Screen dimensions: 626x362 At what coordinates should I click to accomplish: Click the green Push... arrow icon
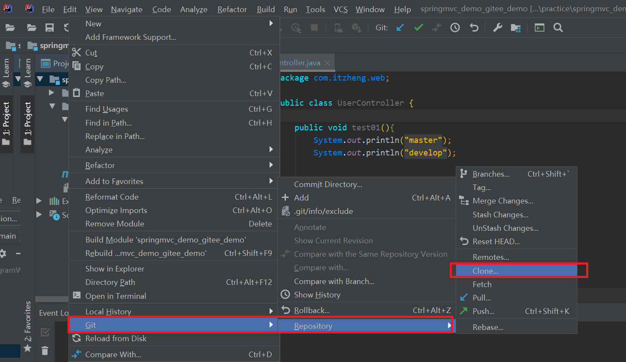(x=464, y=311)
